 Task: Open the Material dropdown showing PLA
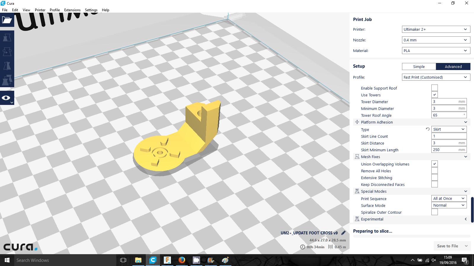436,51
